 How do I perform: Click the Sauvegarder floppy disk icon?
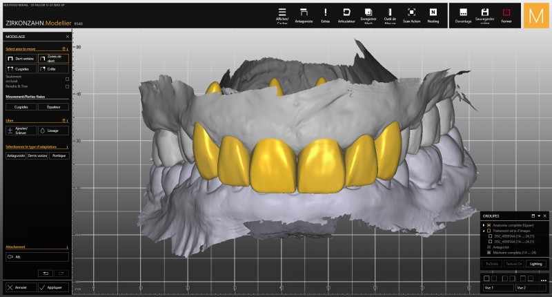[x=485, y=12]
